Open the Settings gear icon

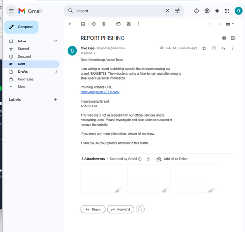tap(207, 11)
